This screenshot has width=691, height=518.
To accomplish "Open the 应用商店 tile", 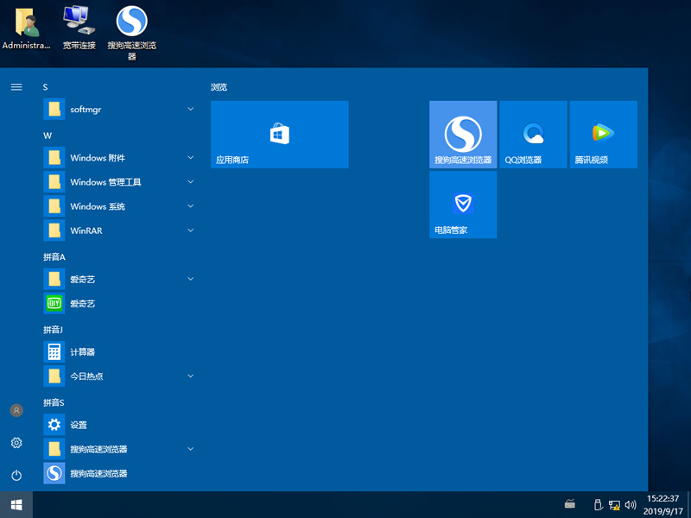I will [x=279, y=134].
